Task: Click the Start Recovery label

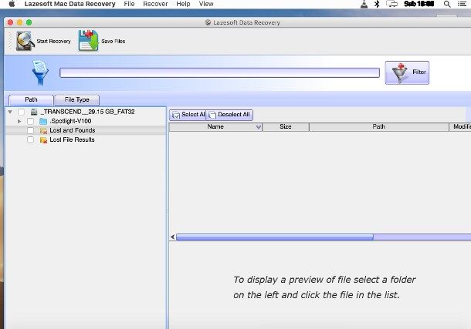Action: [x=53, y=41]
